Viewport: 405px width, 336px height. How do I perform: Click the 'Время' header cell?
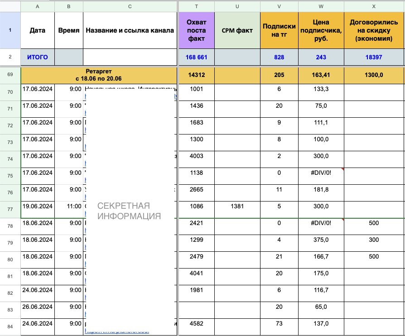69,30
